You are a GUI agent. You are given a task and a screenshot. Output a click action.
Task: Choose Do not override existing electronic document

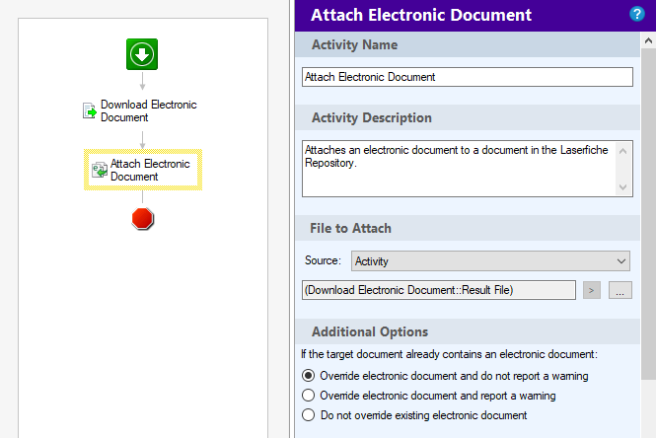[x=309, y=415]
